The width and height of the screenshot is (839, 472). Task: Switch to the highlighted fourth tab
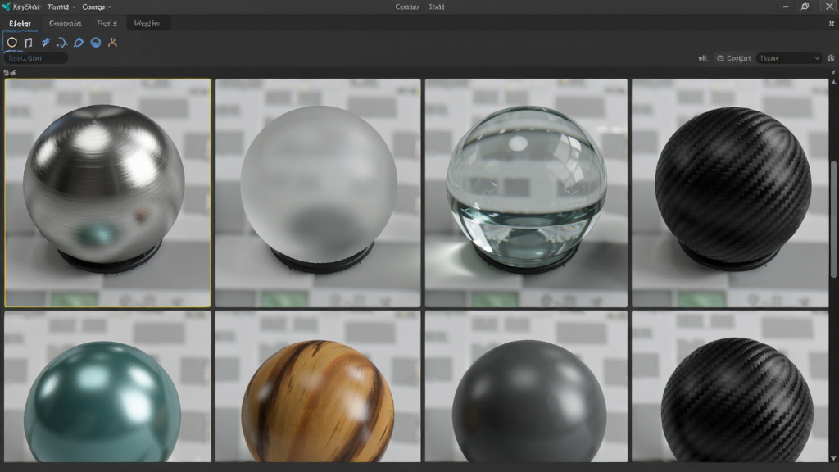pyautogui.click(x=147, y=24)
